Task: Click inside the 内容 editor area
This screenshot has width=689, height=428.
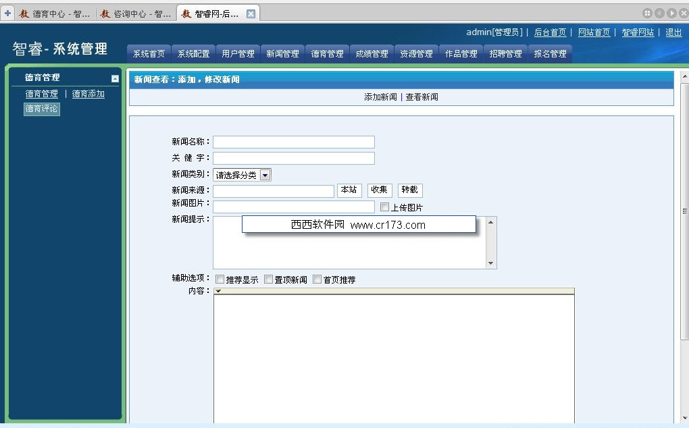Action: (x=394, y=358)
